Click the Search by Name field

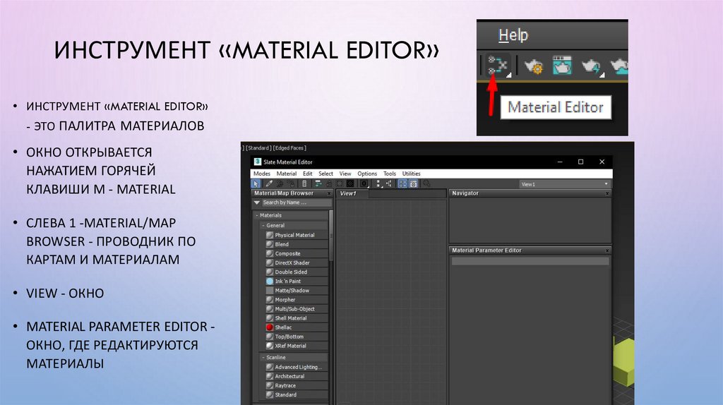289,202
